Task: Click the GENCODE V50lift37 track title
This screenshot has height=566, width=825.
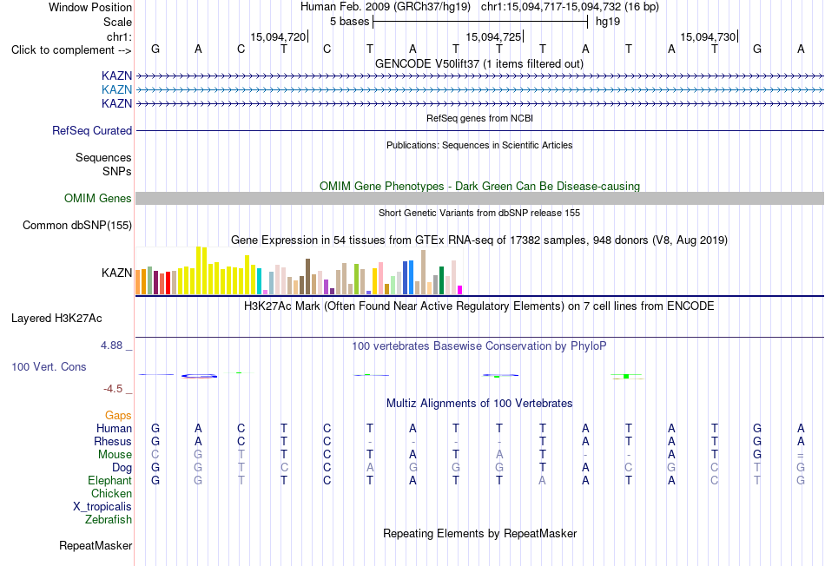Action: click(479, 63)
